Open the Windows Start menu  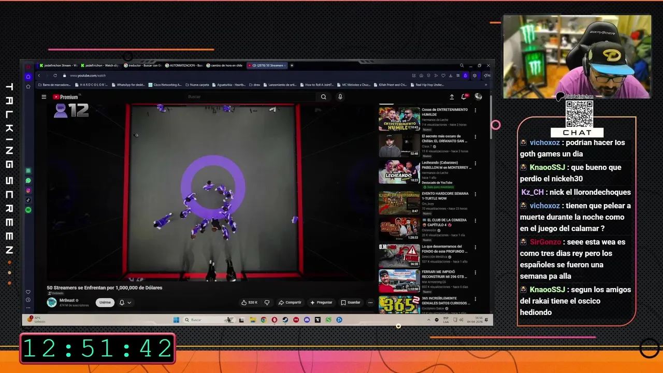(176, 320)
